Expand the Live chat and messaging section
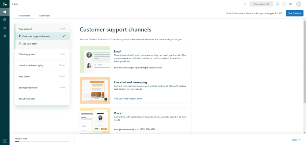 click(42, 65)
